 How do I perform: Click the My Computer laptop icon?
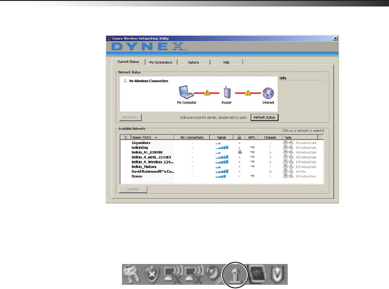click(x=186, y=92)
